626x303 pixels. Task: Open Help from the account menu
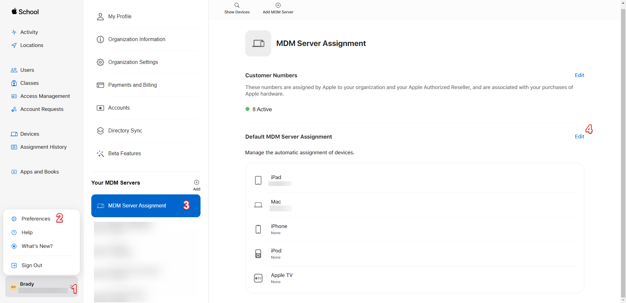pyautogui.click(x=27, y=232)
